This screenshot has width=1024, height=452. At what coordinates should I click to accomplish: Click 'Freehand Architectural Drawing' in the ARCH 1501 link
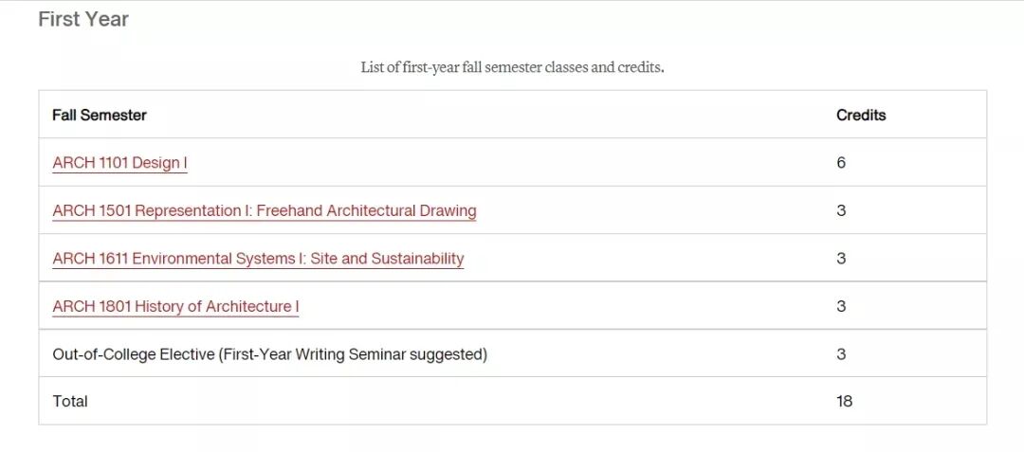(x=367, y=210)
